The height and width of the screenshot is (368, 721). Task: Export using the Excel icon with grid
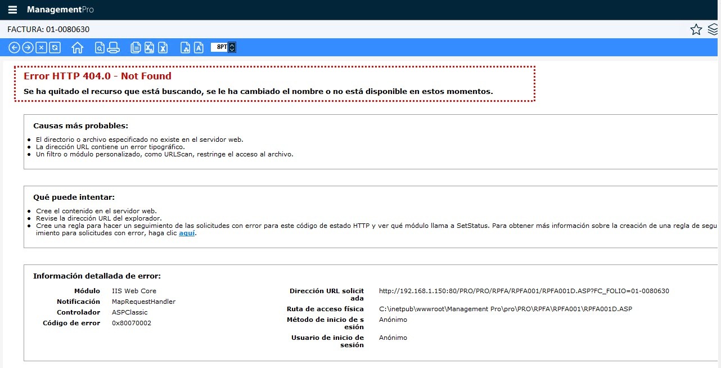[149, 48]
